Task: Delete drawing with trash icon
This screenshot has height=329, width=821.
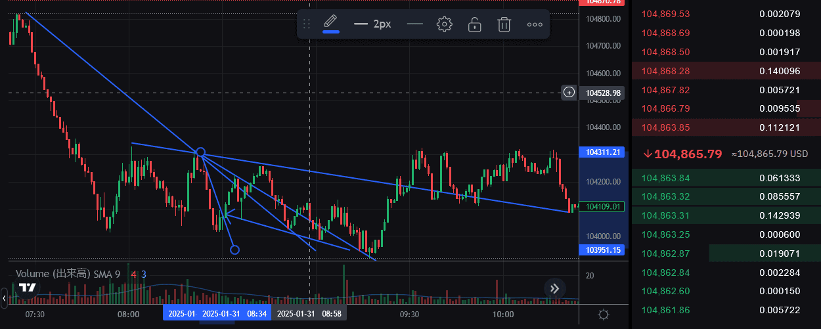Action: coord(504,24)
